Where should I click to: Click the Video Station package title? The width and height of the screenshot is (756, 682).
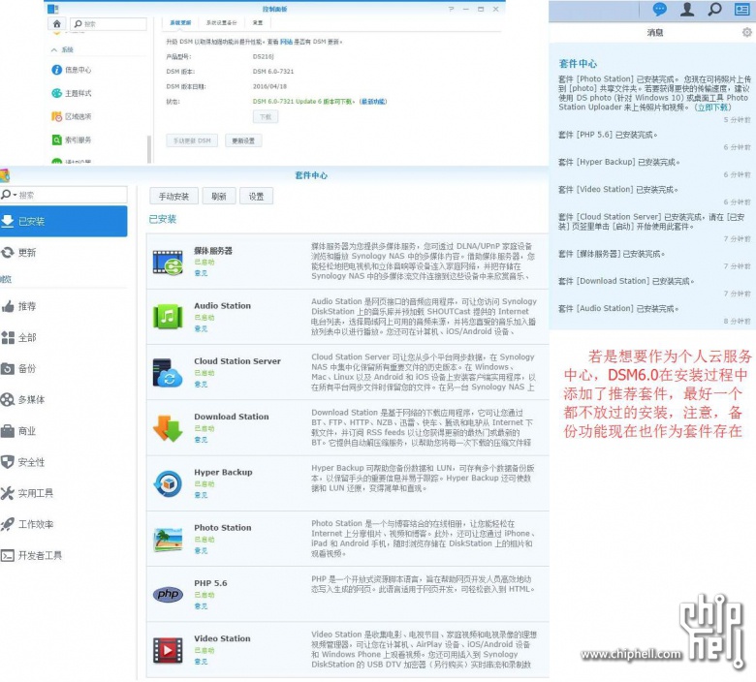[222, 638]
